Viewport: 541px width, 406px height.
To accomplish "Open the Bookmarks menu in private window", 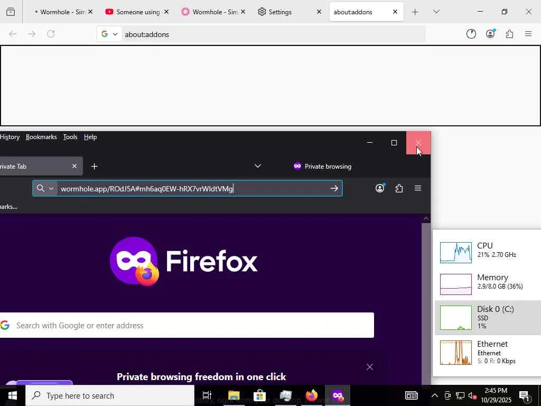I will click(x=41, y=137).
